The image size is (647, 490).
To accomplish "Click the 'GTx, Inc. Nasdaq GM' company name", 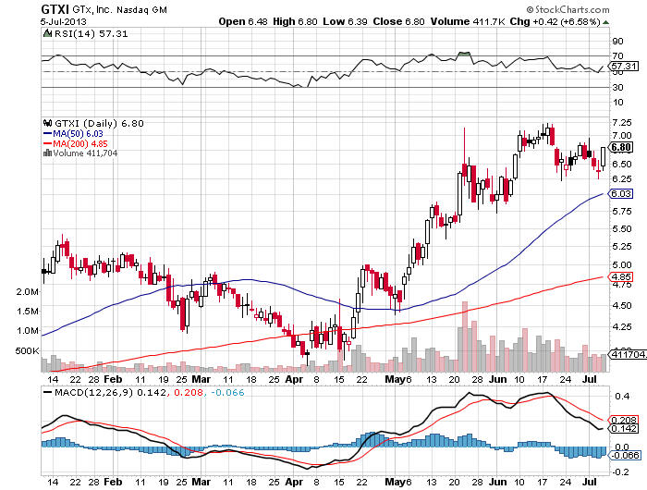I will click(x=119, y=9).
